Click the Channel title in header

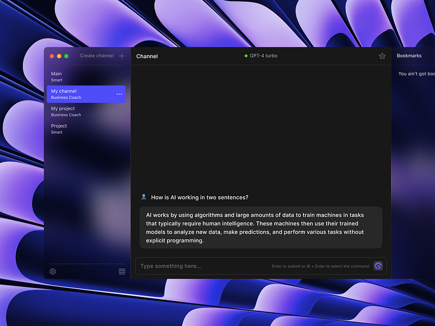pyautogui.click(x=147, y=57)
